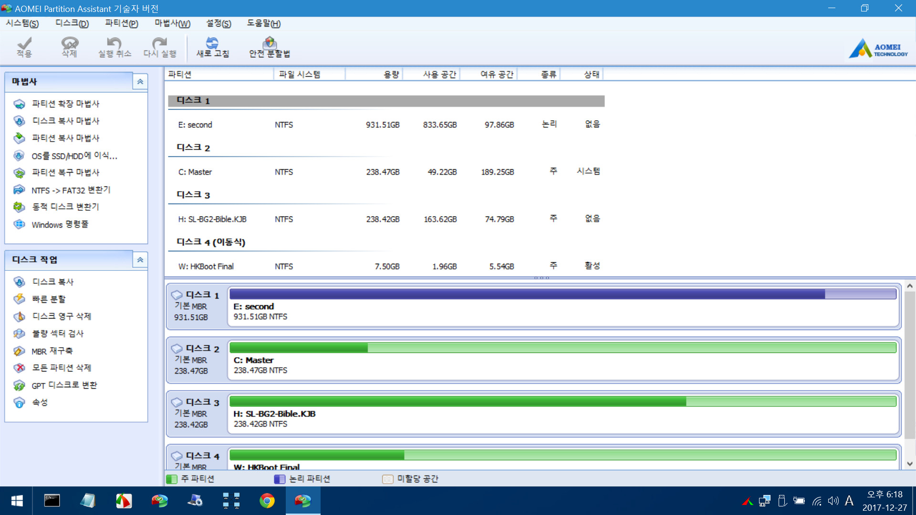916x515 pixels.
Task: Click H: SL-BG2-Bible.KJB usage bar
Action: pos(563,402)
